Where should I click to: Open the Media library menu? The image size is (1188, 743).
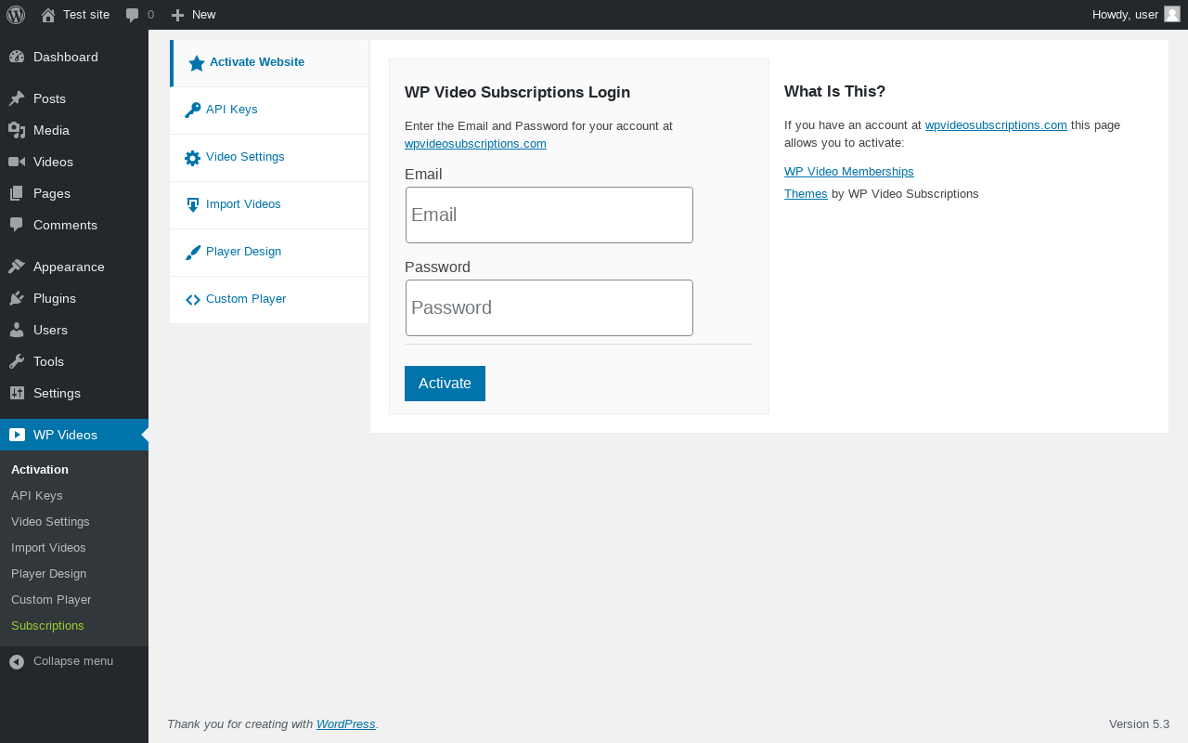(x=74, y=130)
